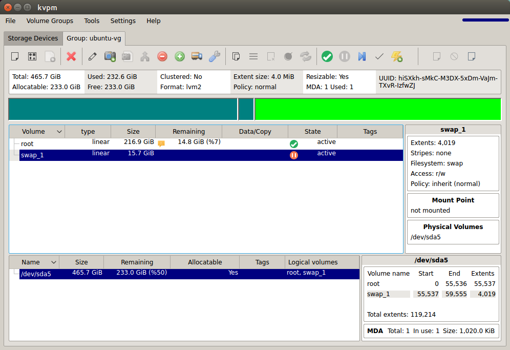
Task: Click the camera snapshot icon with plus
Action: point(110,56)
